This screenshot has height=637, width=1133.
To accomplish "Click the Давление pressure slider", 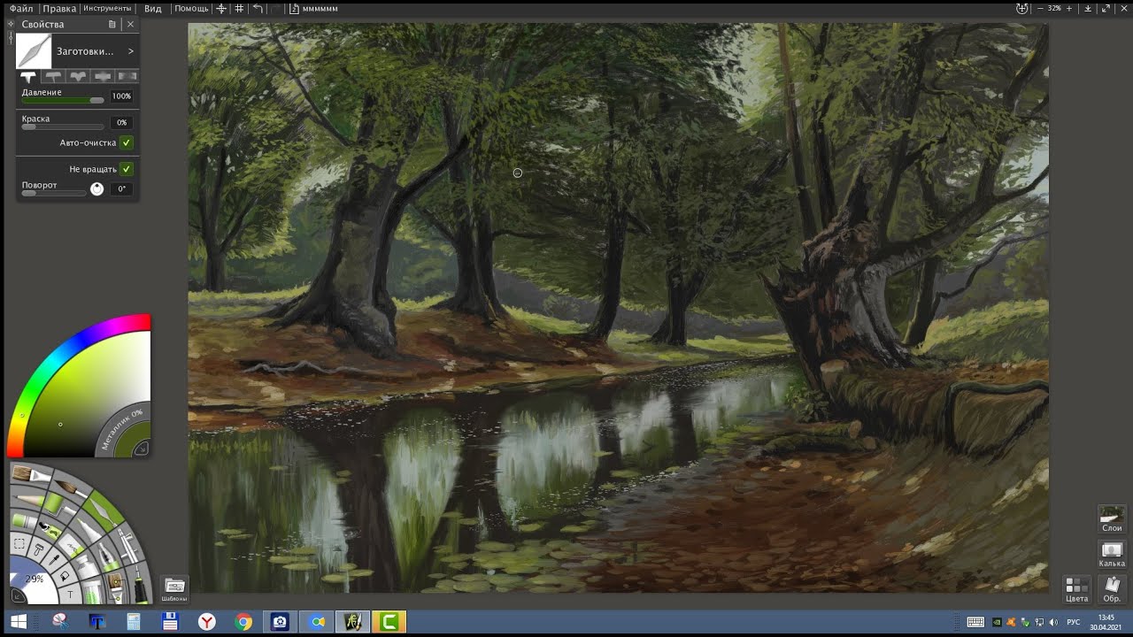I will [x=63, y=100].
